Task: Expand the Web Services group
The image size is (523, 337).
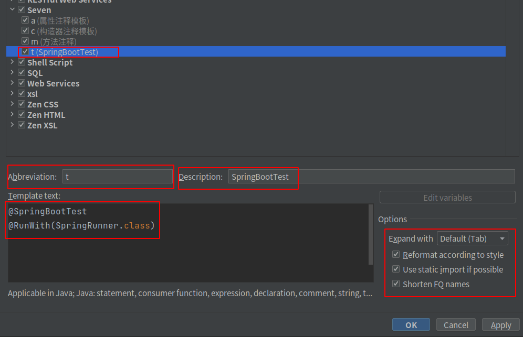Action: click(x=13, y=83)
